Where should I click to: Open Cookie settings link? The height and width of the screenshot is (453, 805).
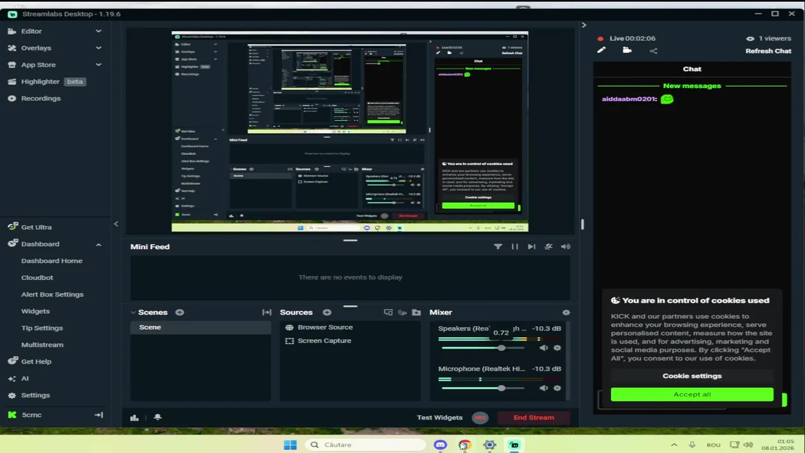(x=692, y=376)
